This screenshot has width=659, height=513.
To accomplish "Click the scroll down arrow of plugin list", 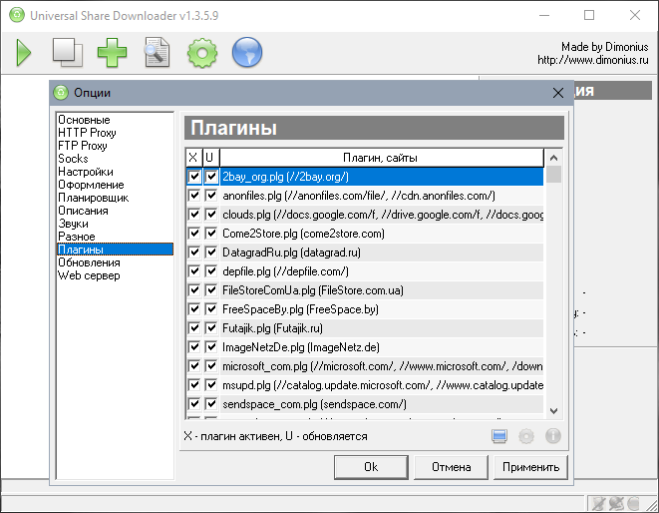I will [554, 411].
